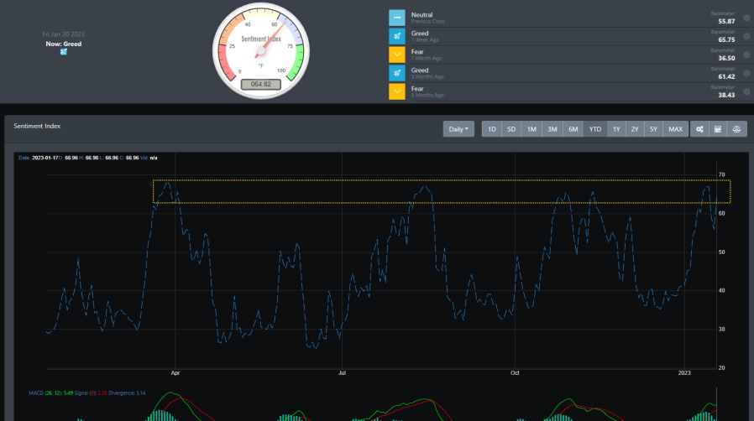Click the Neutral Previous Close label
754x421 pixels.
click(x=427, y=18)
